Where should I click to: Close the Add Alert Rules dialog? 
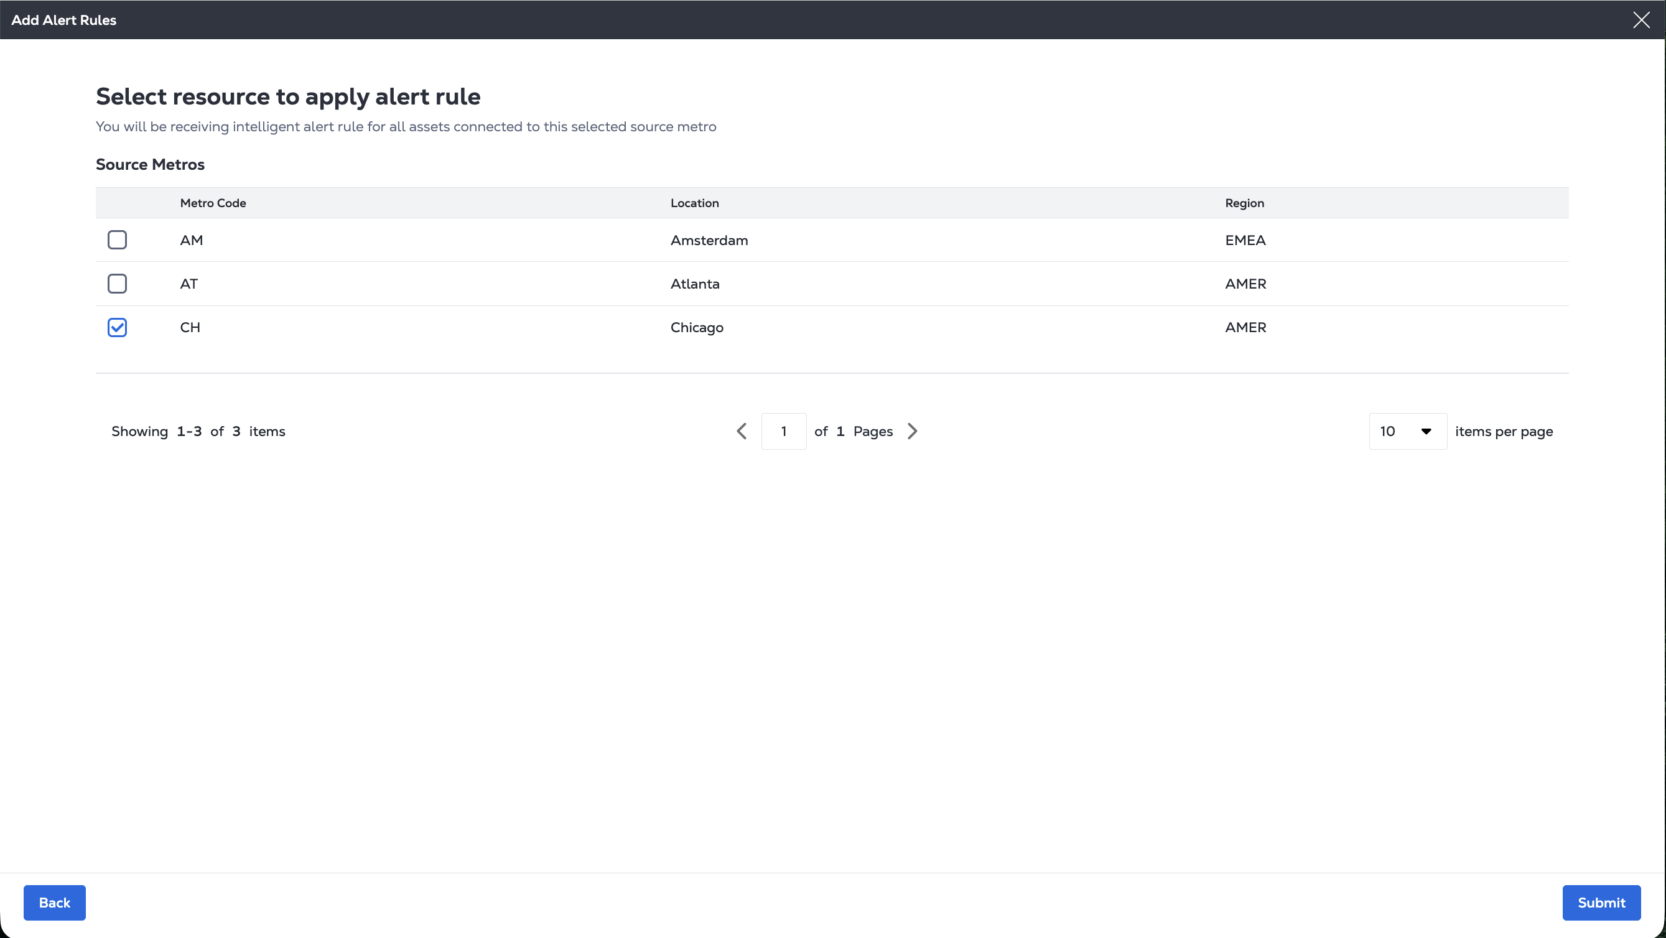click(x=1640, y=20)
